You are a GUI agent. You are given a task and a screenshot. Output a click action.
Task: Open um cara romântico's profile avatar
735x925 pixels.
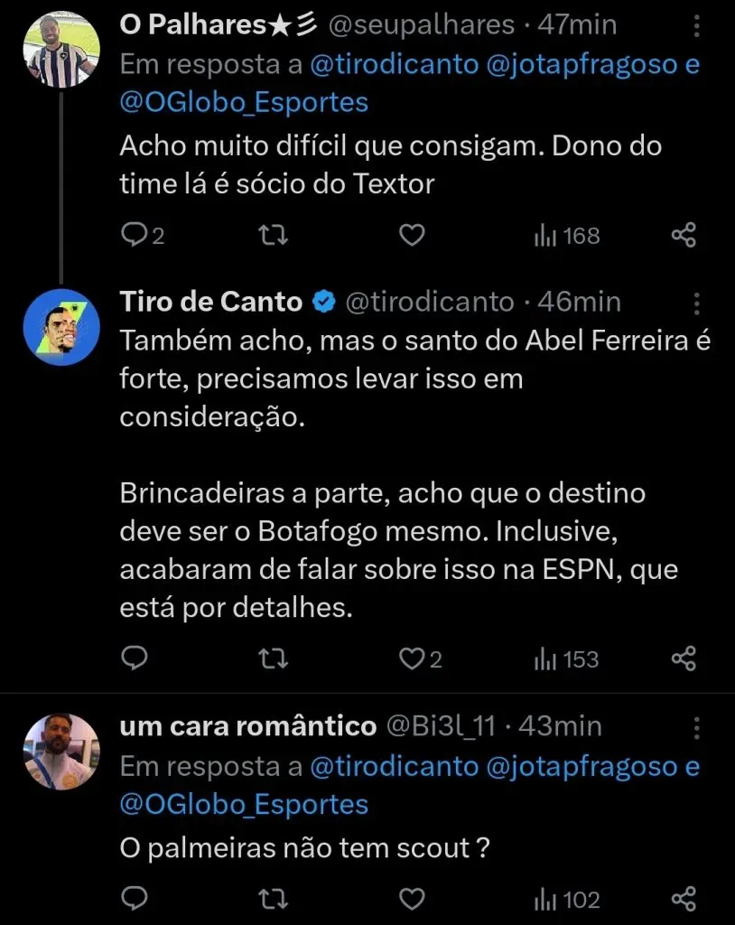pos(60,752)
